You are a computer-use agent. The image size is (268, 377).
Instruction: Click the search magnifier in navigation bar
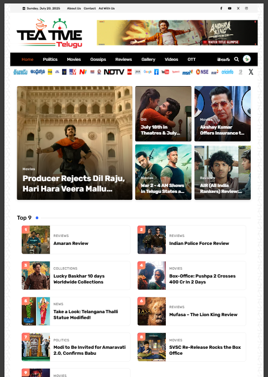tap(236, 59)
